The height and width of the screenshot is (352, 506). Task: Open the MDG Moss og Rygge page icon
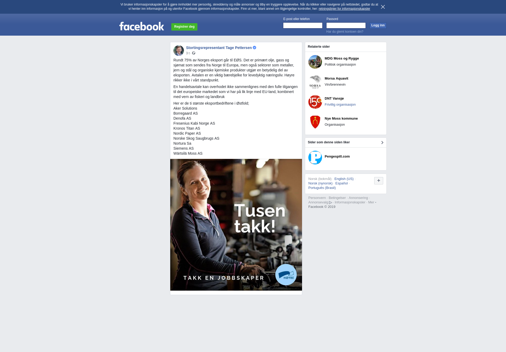click(315, 62)
